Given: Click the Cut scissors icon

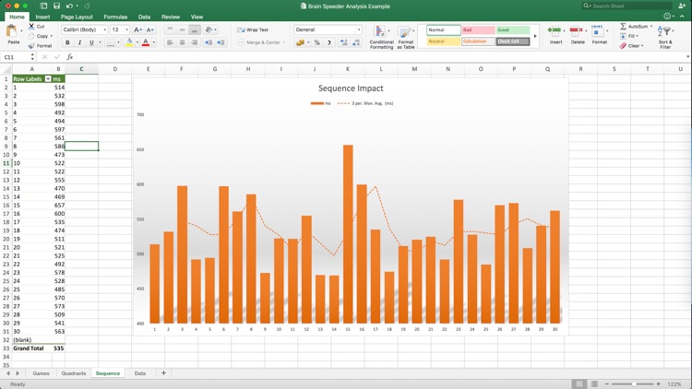Looking at the screenshot, I should click(31, 27).
